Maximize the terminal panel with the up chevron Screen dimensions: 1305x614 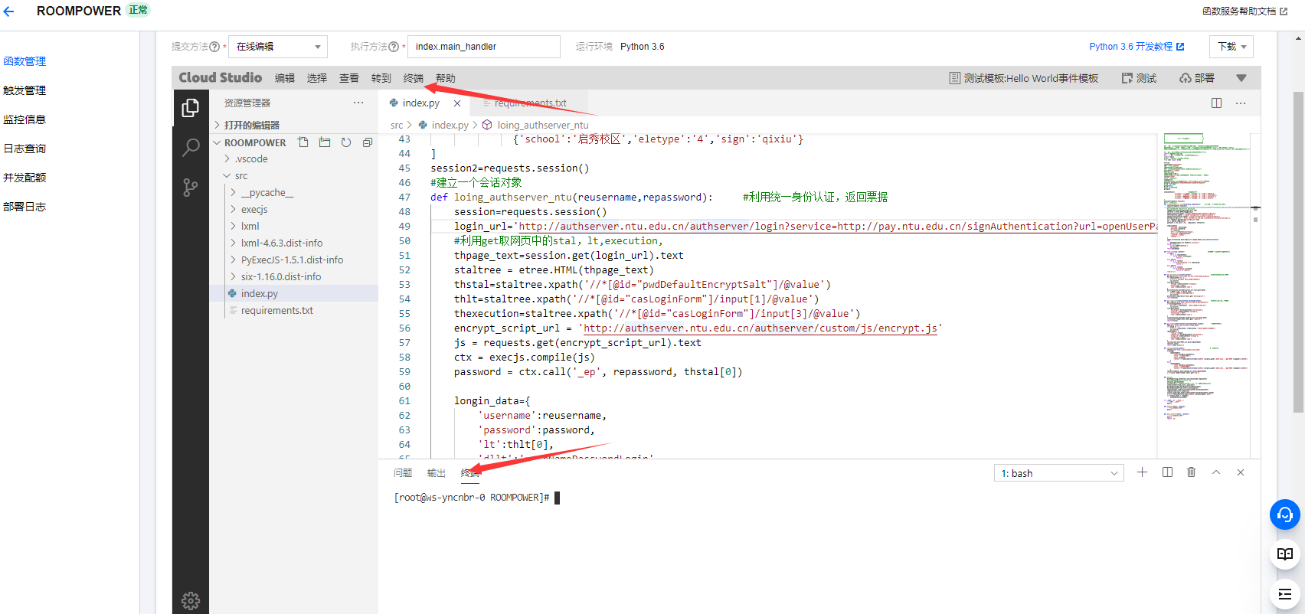click(1216, 472)
